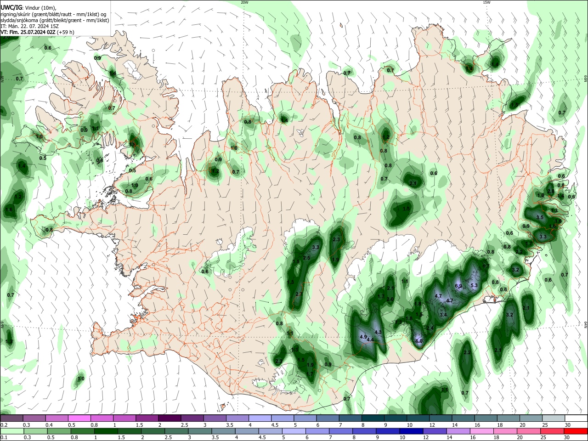Select the white swatch after 30 in the top legend row
588x441 pixels.
coord(576,418)
